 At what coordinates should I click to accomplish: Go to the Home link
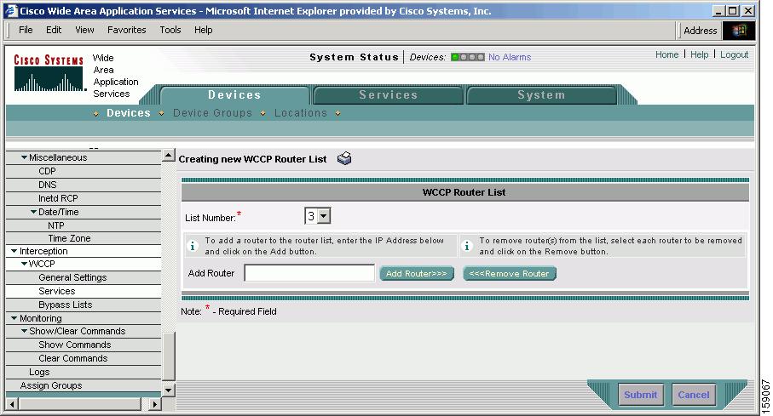pyautogui.click(x=666, y=54)
